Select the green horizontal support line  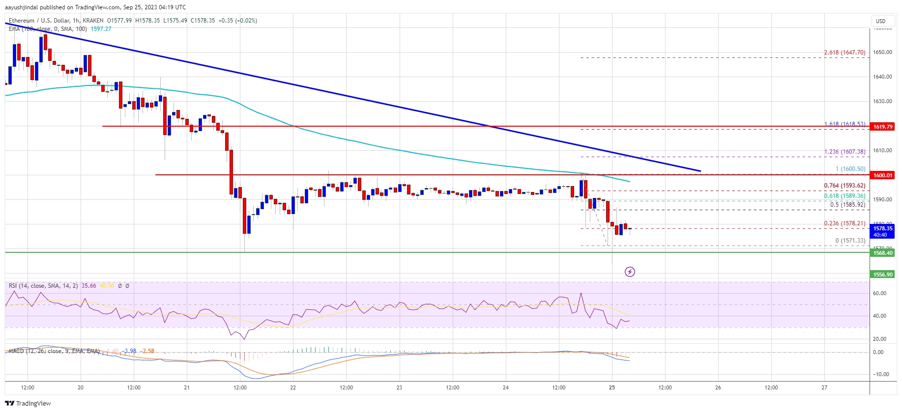(x=436, y=252)
